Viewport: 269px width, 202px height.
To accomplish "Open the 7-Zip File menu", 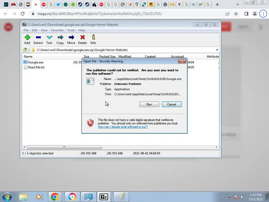I will pos(26,30).
